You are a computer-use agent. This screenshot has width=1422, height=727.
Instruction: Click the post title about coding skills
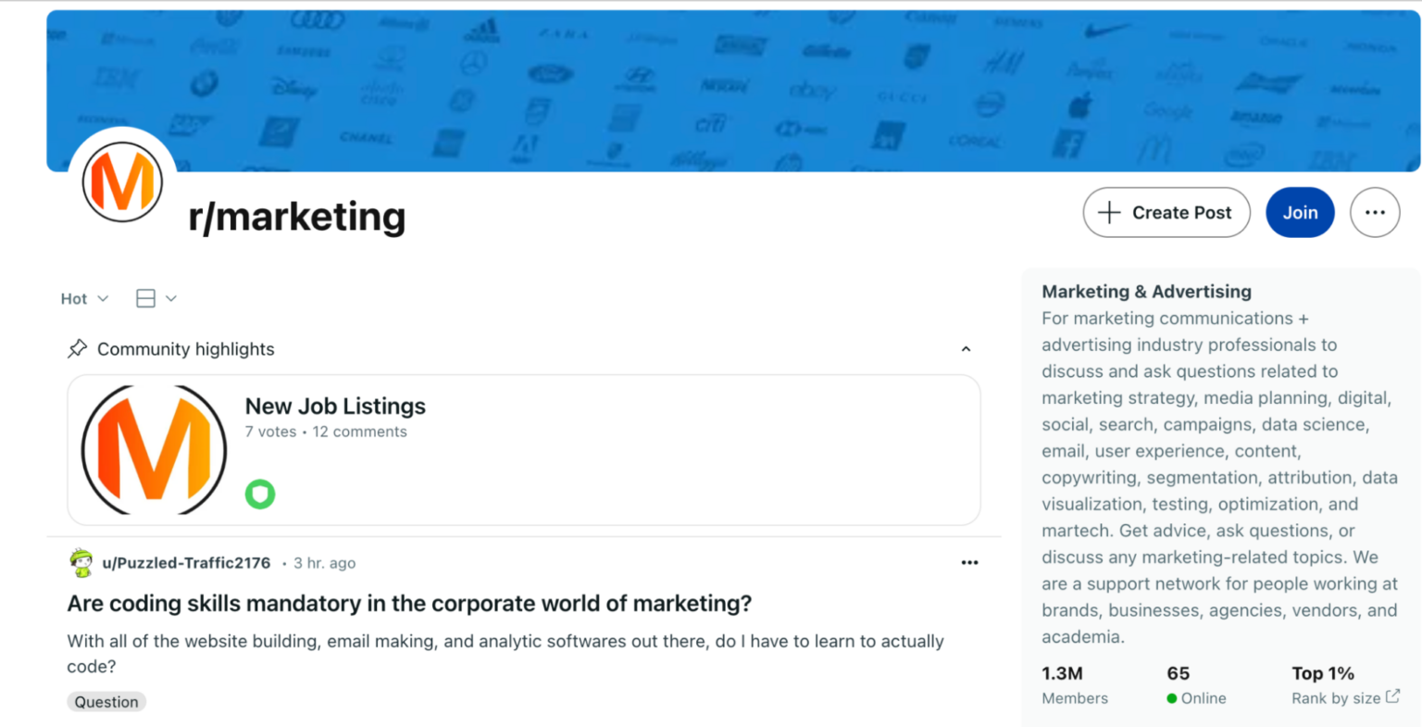(x=409, y=603)
